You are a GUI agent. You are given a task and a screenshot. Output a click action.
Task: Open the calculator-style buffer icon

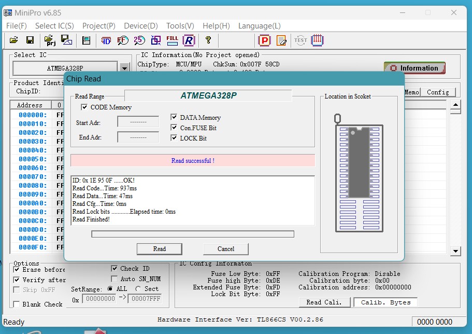tap(87, 40)
